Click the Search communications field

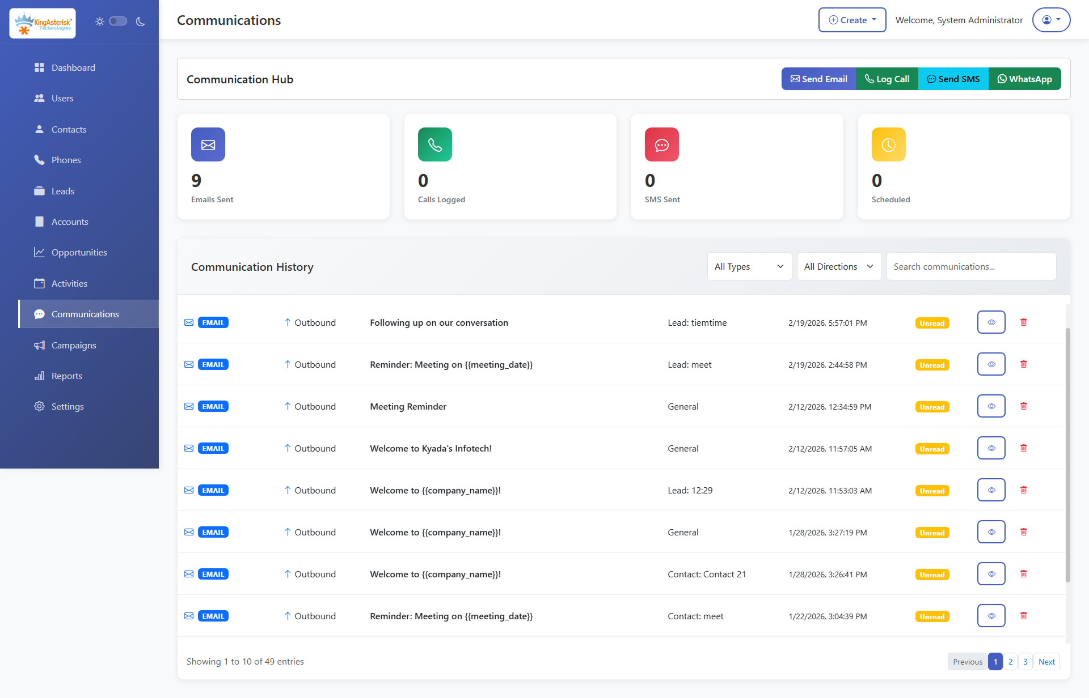click(970, 266)
